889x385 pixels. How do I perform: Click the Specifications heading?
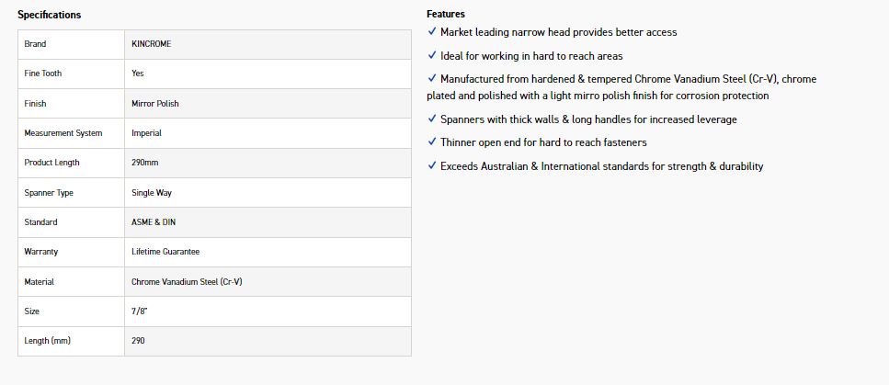[49, 15]
